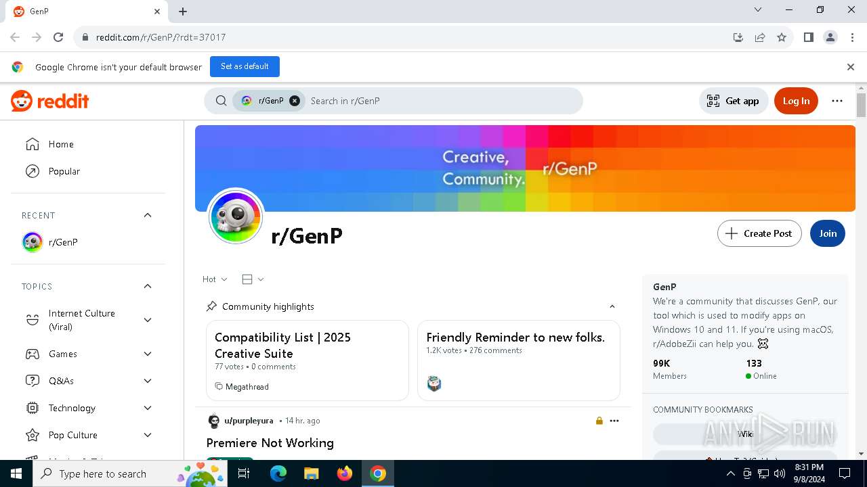Click the search magnifier icon

(x=221, y=101)
